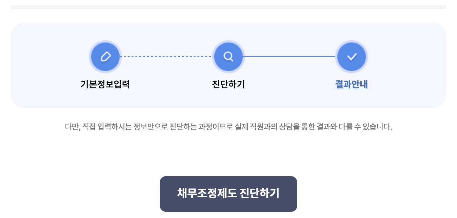
Task: Select the 기본정보입력 step label
Action: 105,84
